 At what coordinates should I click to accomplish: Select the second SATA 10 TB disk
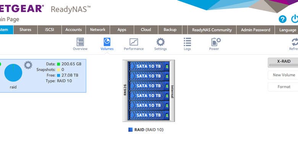click(x=149, y=76)
